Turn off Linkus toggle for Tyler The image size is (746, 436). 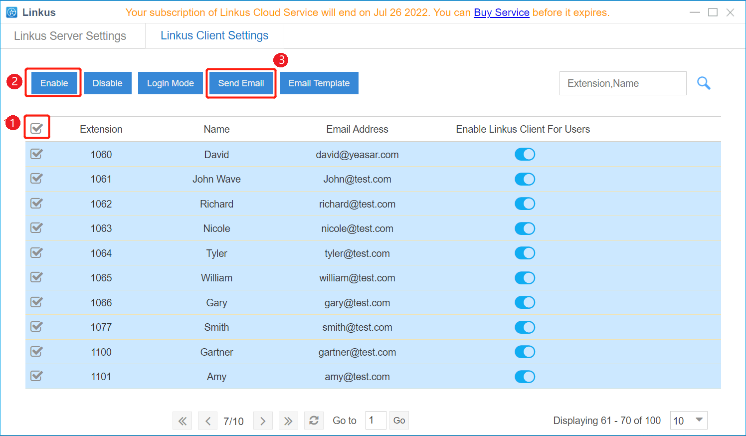[525, 253]
